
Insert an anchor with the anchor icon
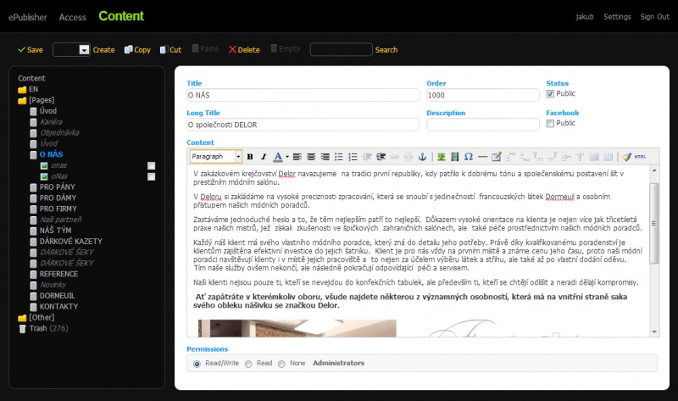pos(423,157)
